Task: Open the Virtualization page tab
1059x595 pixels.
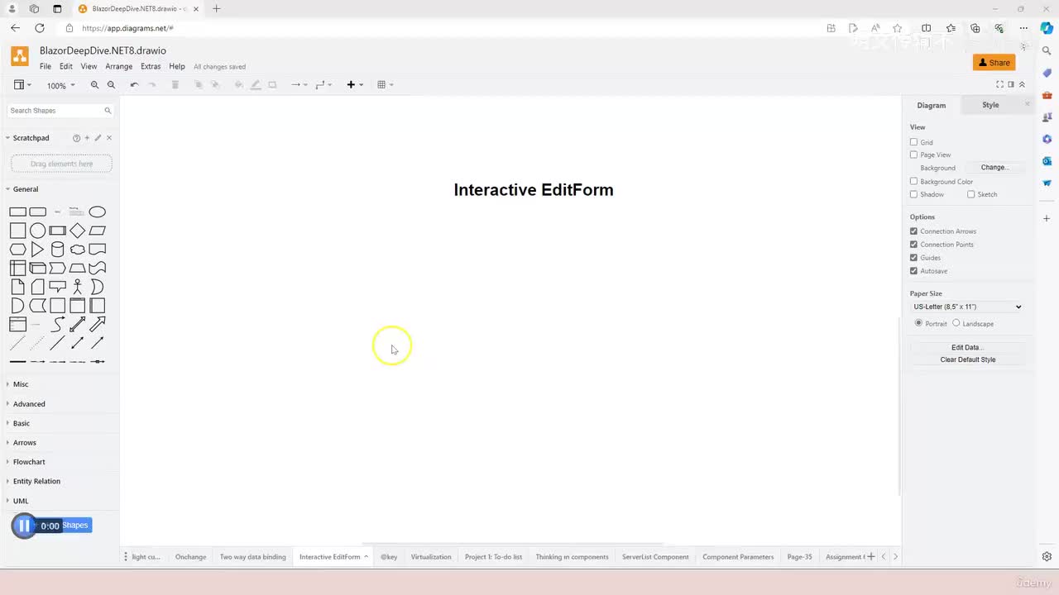Action: coord(431,557)
